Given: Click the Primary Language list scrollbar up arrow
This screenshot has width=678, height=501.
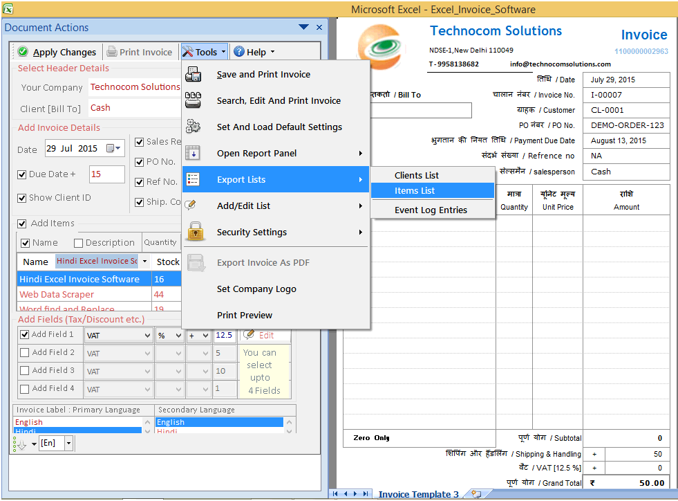Looking at the screenshot, I should 147,422.
